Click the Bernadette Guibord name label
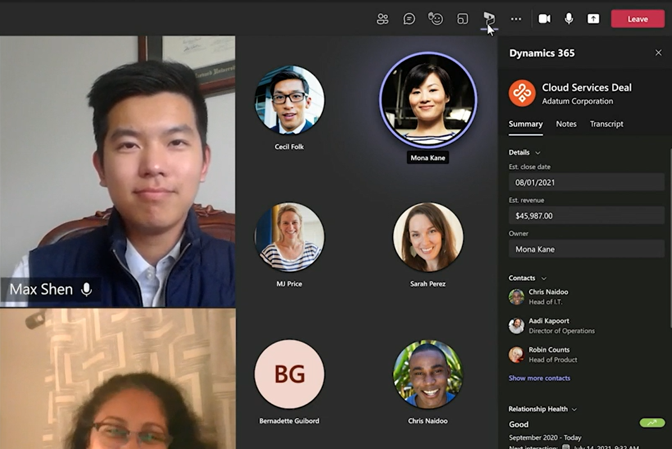 (289, 421)
